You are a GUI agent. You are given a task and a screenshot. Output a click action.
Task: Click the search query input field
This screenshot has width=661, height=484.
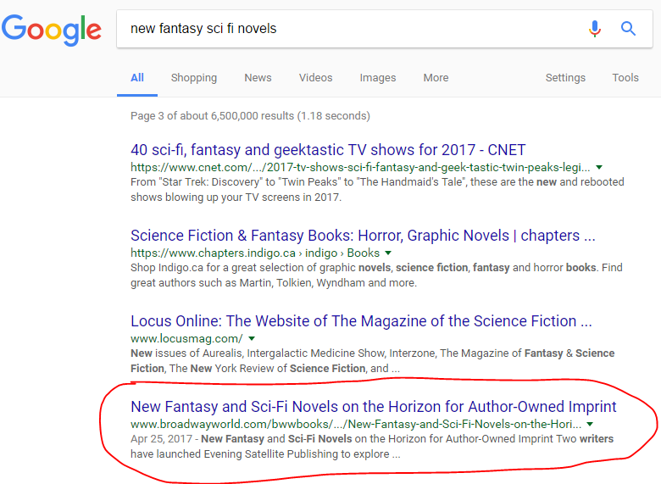(347, 29)
